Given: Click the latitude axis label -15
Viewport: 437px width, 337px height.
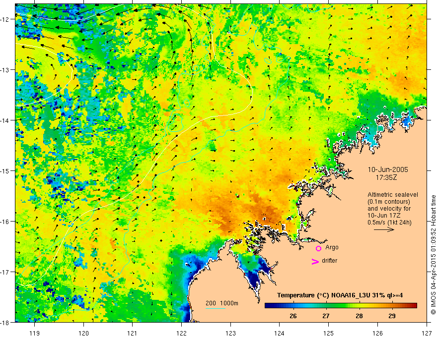Looking at the screenshot, I should point(4,171).
